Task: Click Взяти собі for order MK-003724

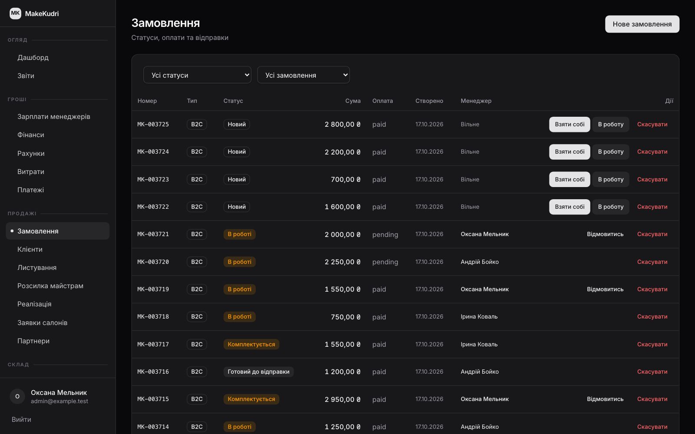Action: click(569, 152)
